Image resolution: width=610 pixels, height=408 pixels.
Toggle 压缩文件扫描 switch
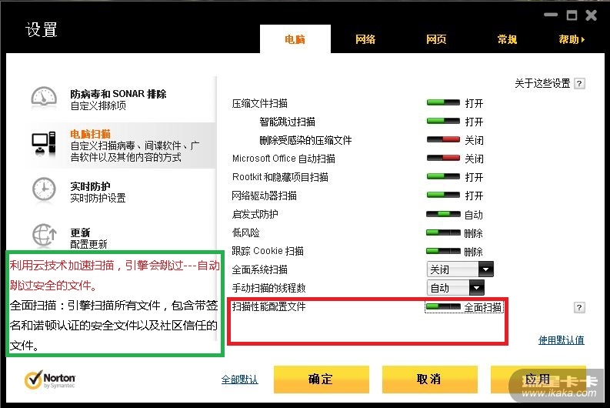click(x=443, y=103)
